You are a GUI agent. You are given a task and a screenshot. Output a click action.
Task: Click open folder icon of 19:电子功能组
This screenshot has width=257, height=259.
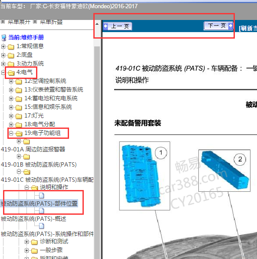(x=19, y=134)
